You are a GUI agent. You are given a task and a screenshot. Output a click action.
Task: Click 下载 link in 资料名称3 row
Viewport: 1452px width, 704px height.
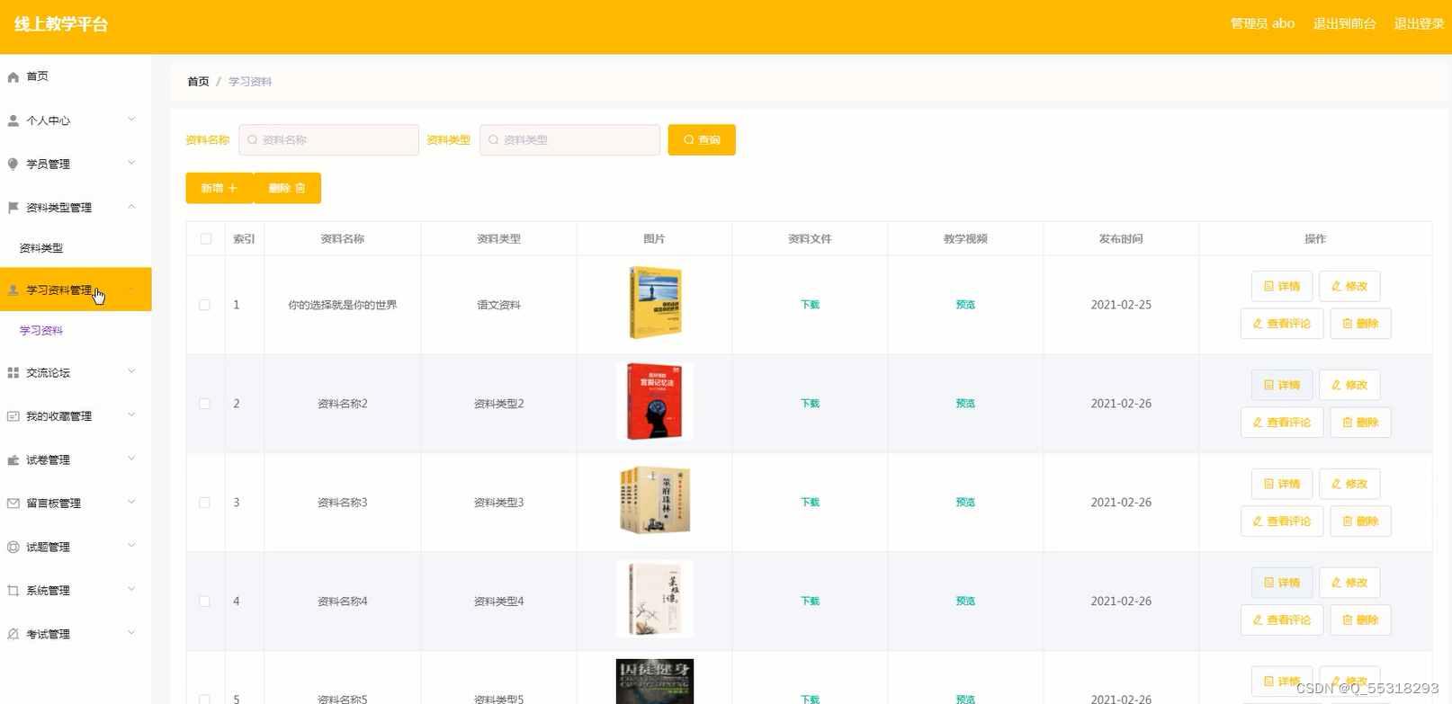pos(810,503)
